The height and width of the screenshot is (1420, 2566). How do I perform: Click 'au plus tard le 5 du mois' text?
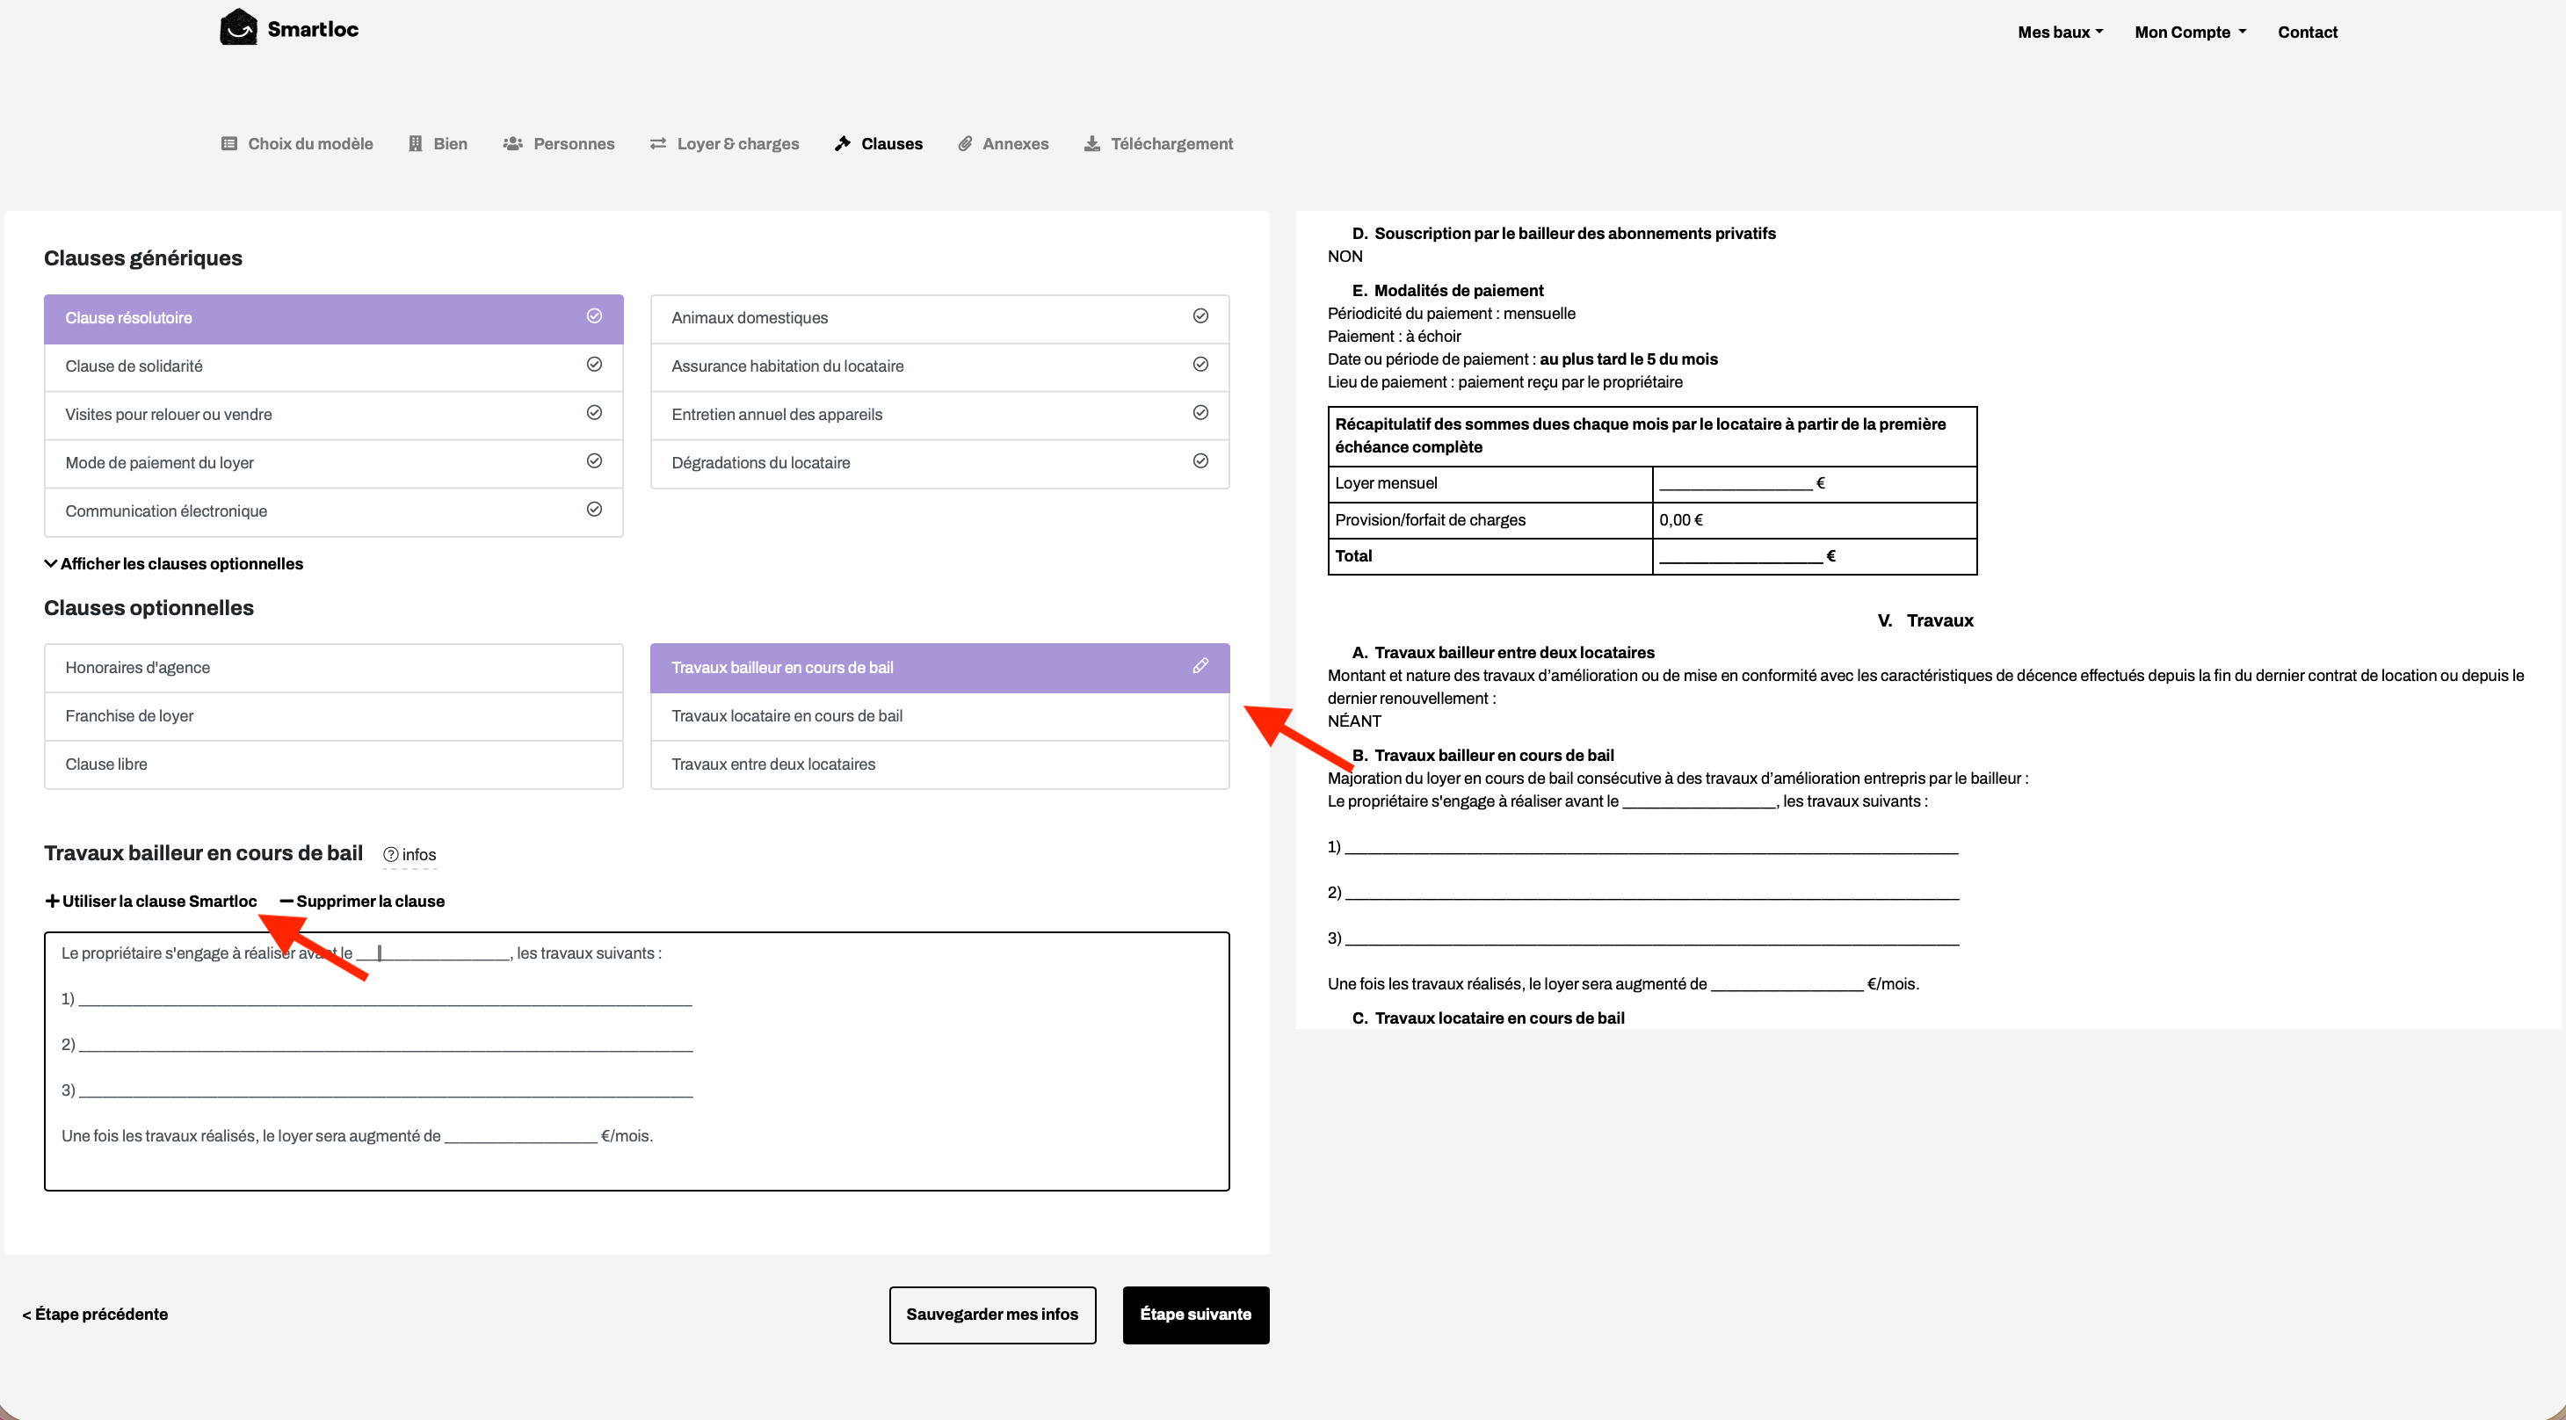[1628, 359]
